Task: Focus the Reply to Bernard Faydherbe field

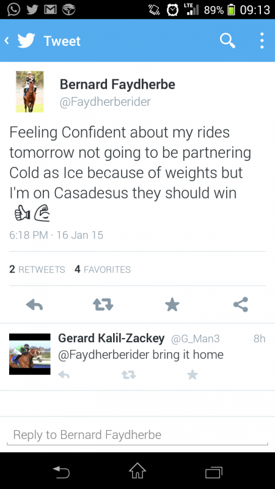Action: [x=137, y=435]
